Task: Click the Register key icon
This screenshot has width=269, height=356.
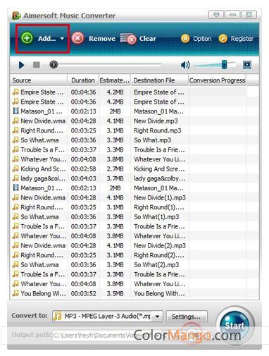Action: (x=223, y=39)
